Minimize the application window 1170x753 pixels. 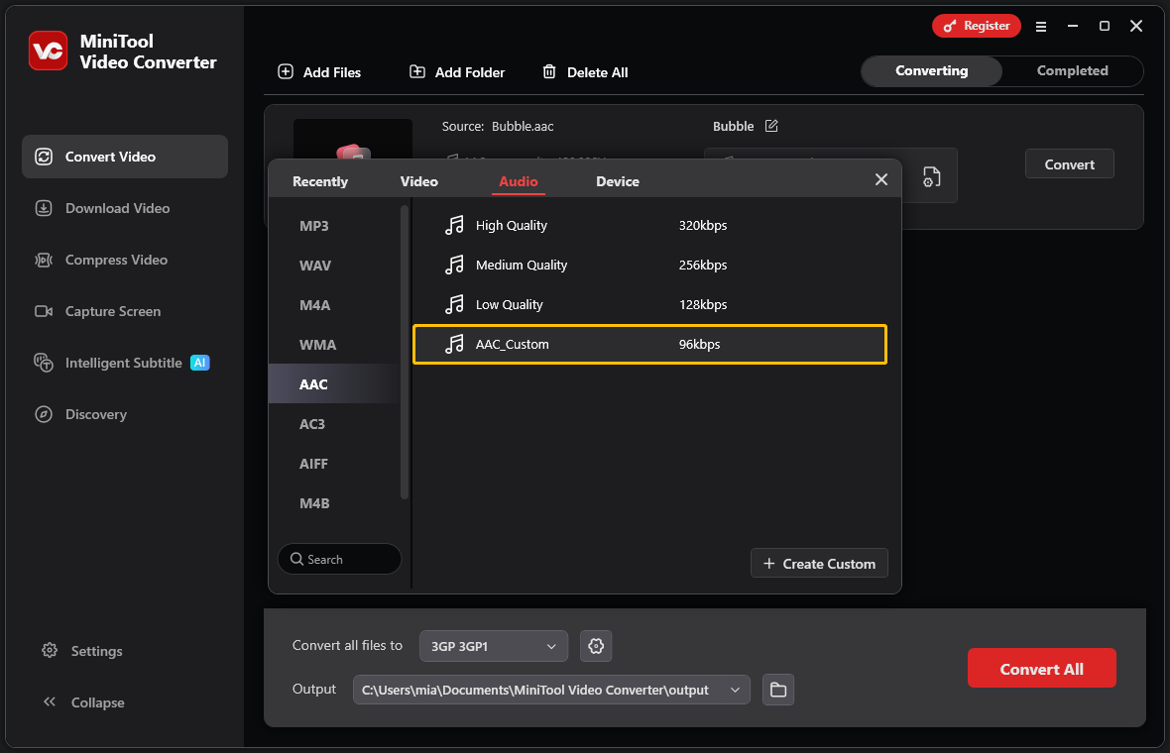1073,26
